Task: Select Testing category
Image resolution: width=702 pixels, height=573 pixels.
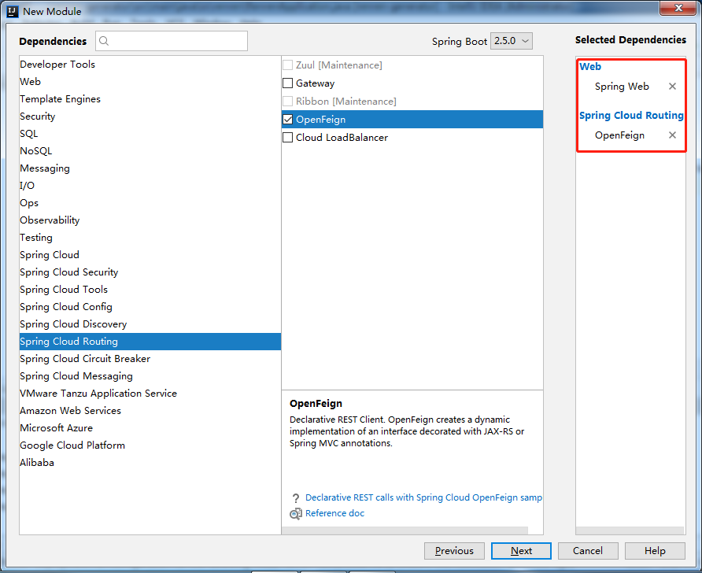Action: (x=150, y=237)
